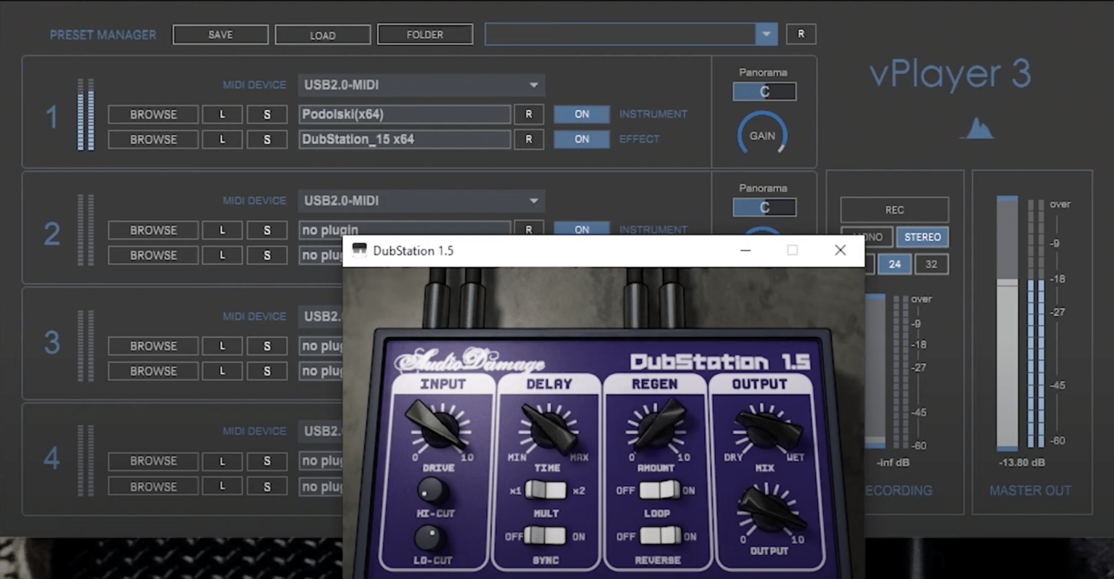The image size is (1114, 579).
Task: Click the DubStation icon in the window title bar
Action: coord(360,250)
